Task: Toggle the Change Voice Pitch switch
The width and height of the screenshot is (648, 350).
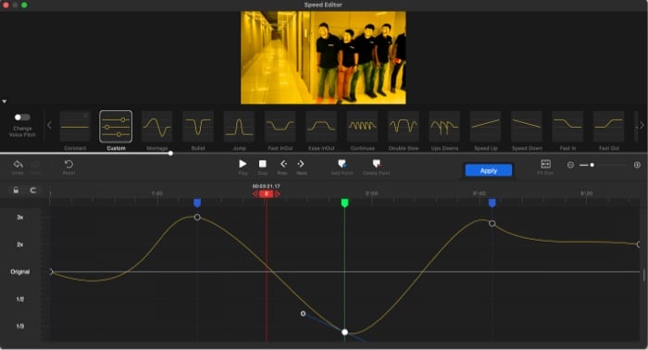Action: tap(22, 118)
